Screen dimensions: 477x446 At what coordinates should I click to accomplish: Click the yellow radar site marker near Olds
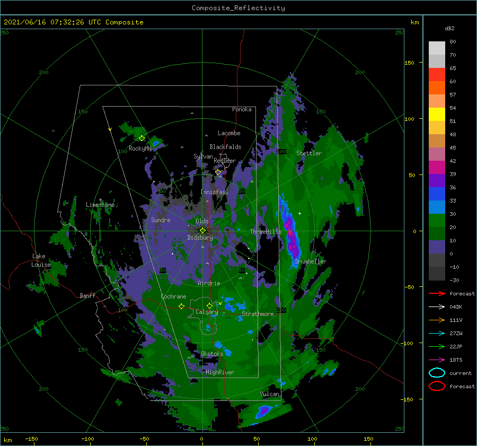click(x=202, y=231)
